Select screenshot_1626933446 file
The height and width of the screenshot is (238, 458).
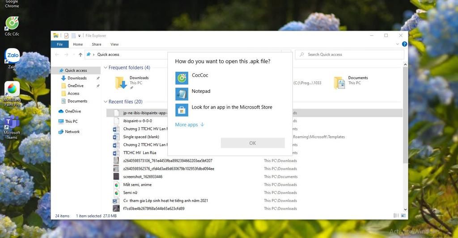pos(143,176)
